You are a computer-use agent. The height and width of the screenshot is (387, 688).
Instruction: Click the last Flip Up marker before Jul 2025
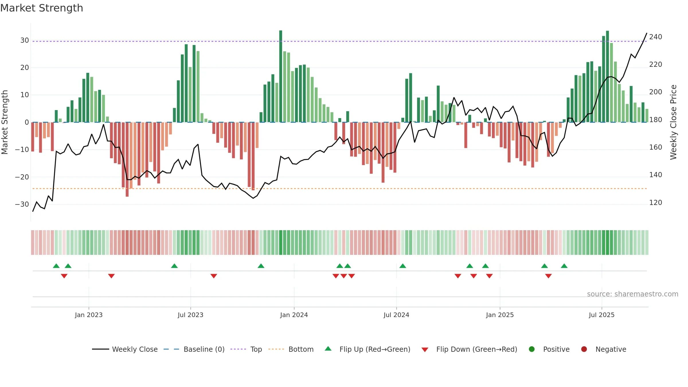[564, 266]
